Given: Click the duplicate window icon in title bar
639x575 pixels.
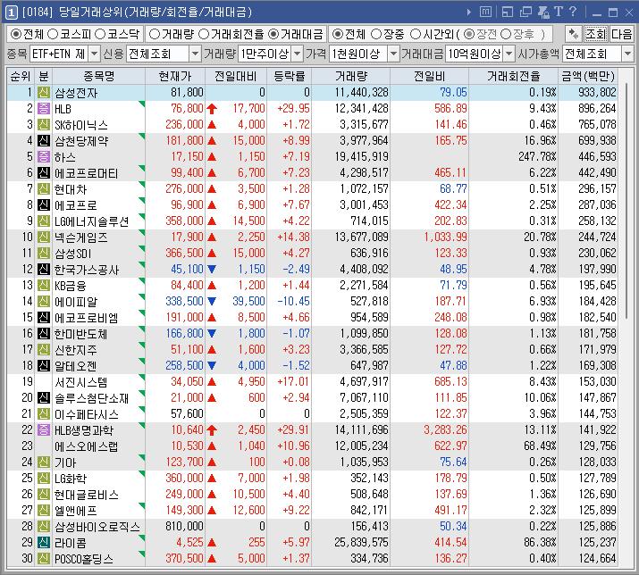Looking at the screenshot, I should (x=525, y=12).
